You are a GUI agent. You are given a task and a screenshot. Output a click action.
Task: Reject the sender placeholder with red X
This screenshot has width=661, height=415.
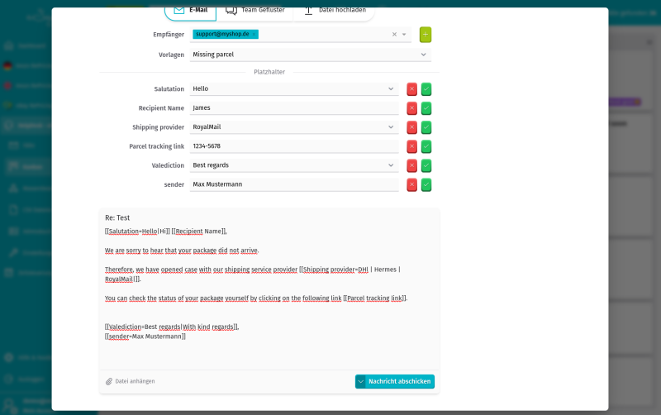click(x=411, y=184)
